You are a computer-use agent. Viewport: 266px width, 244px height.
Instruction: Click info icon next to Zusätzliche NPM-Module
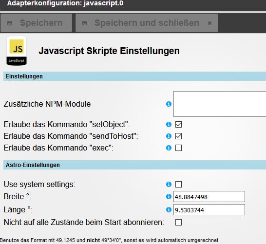click(169, 104)
